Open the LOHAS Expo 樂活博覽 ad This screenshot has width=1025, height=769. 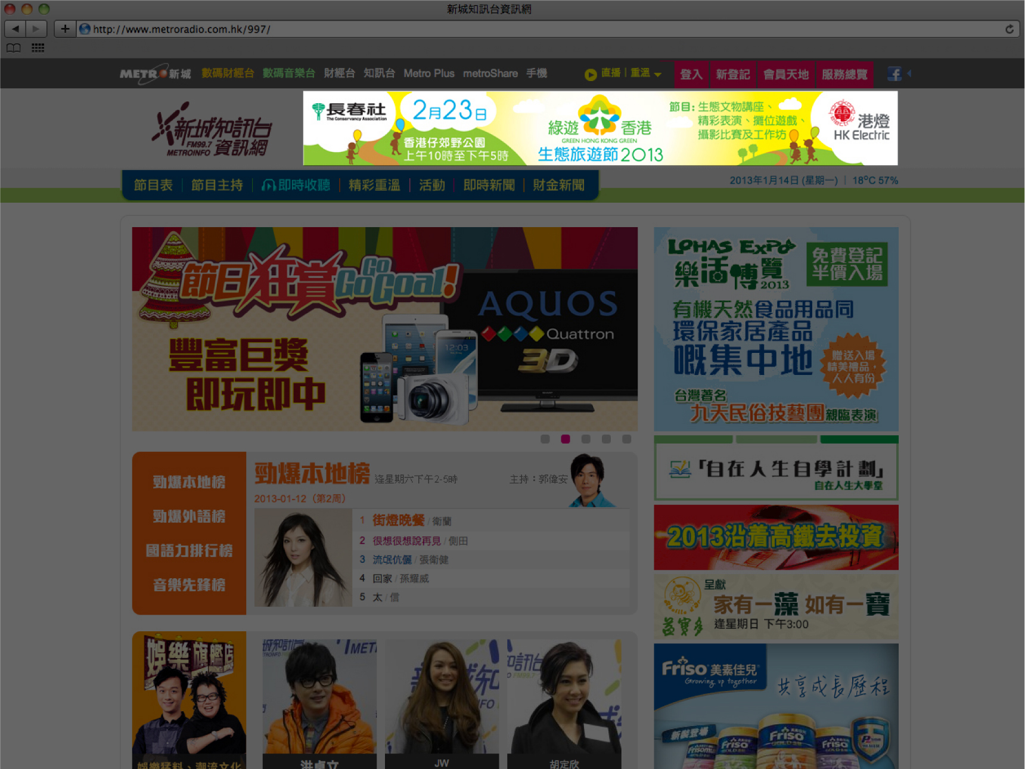pyautogui.click(x=776, y=329)
